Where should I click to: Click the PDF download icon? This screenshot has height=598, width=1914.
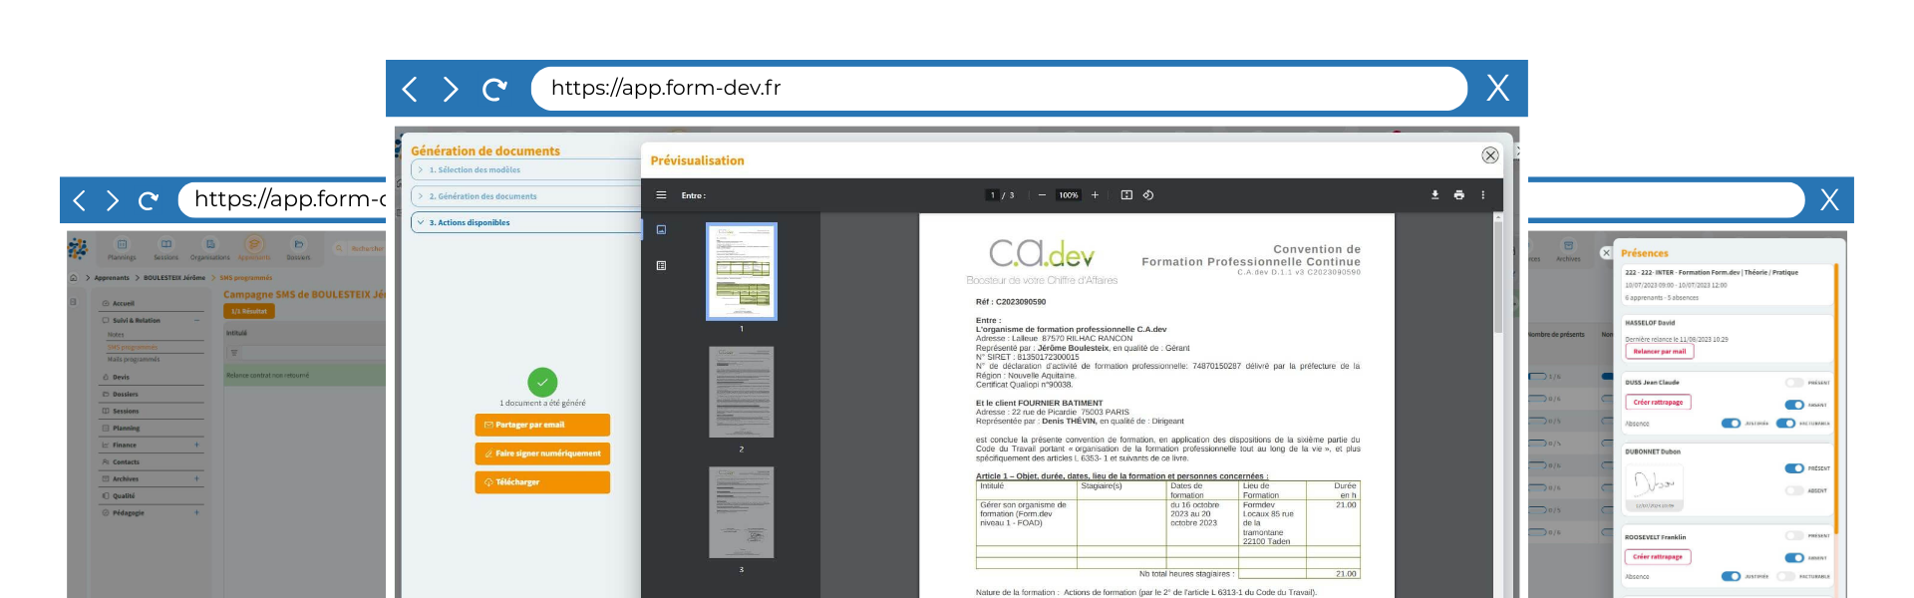click(1435, 195)
